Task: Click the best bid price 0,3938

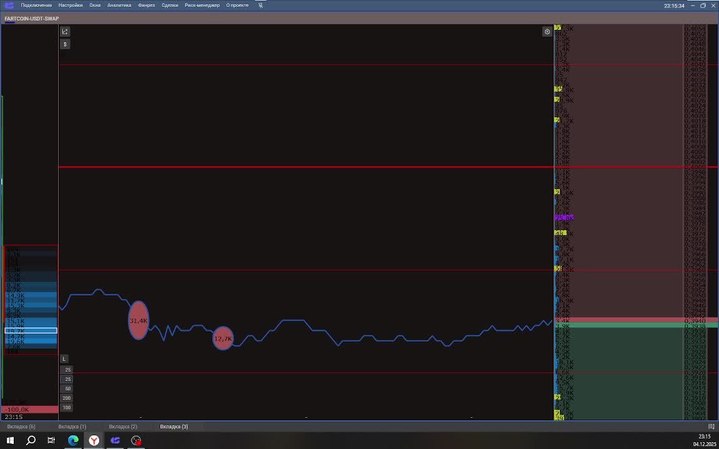Action: tap(695, 326)
